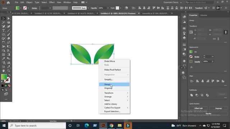Open fill color dropdown in the control bar

pos(21,8)
